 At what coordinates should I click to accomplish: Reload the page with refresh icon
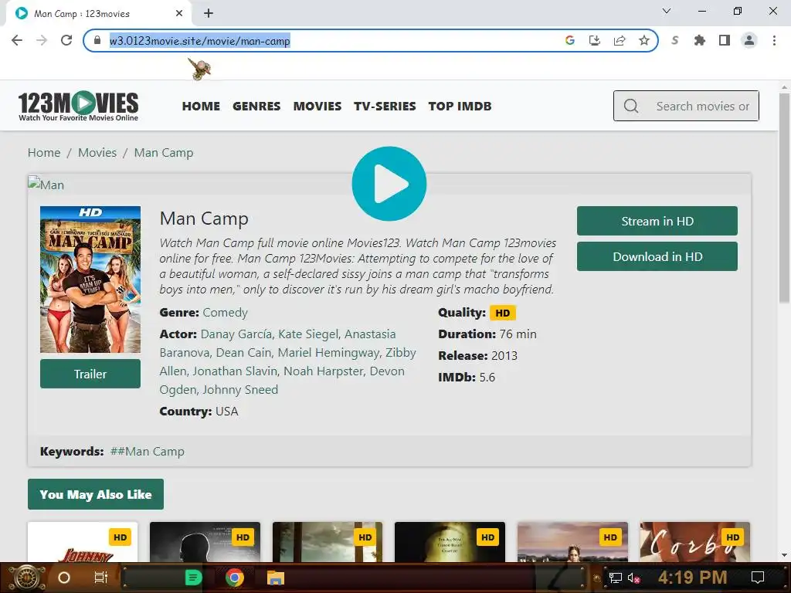66,40
